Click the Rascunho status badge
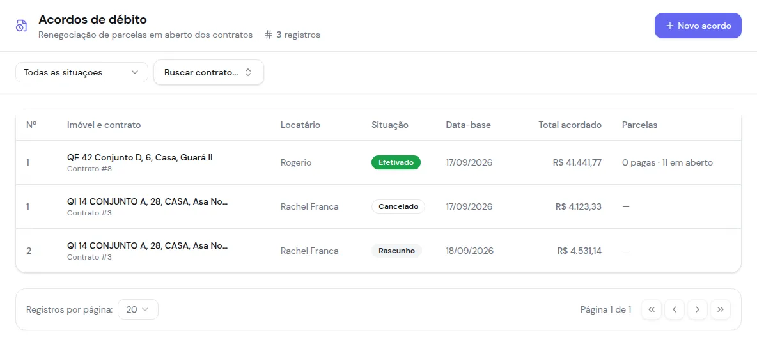Viewport: 757px width, 342px height. click(397, 251)
